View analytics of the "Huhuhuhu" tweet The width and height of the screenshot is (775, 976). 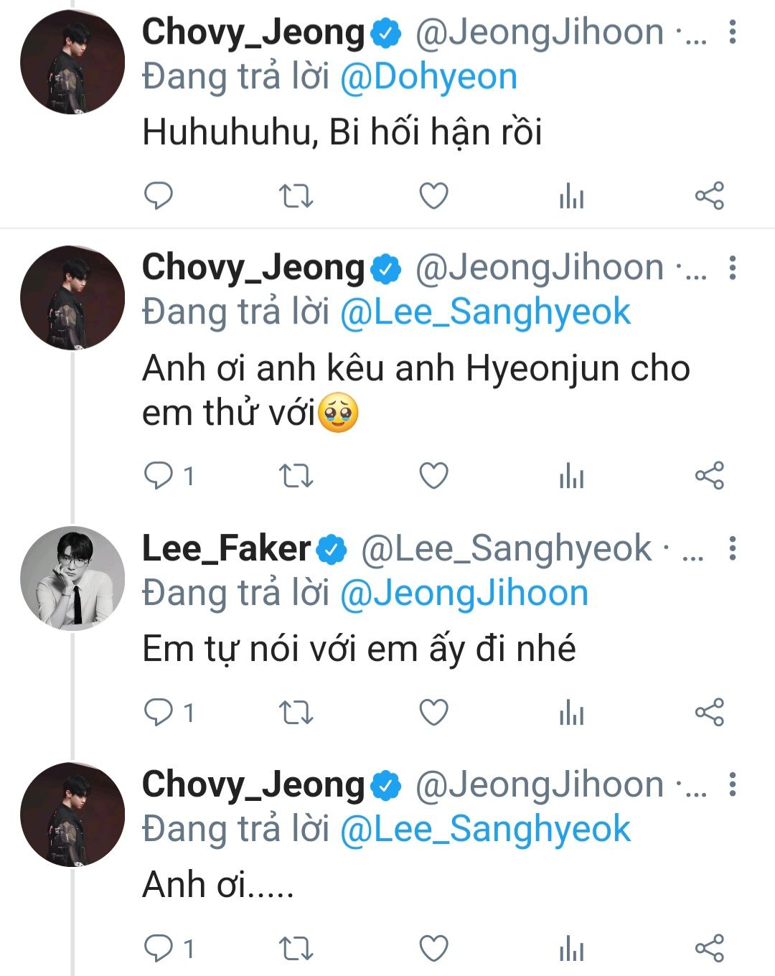point(571,195)
